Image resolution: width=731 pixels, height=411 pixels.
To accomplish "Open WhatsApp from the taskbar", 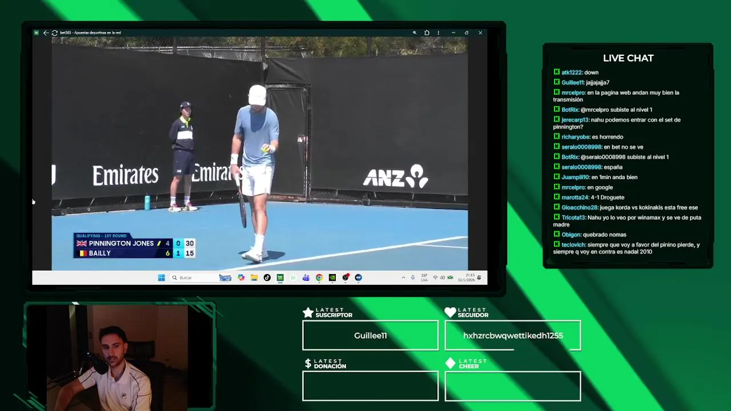I will click(x=293, y=277).
